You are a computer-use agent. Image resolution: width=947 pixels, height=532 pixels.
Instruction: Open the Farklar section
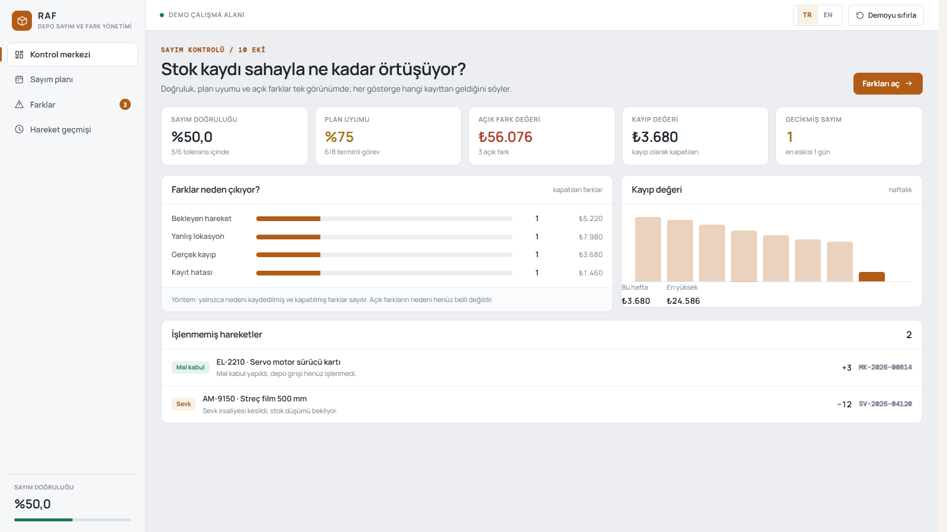[x=72, y=105]
